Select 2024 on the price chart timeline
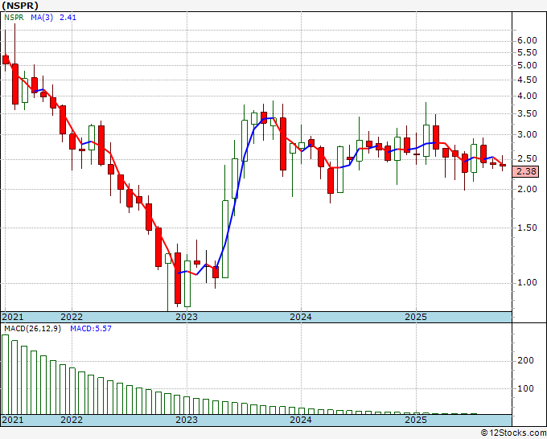Viewport: 547px width, 439px height. [300, 317]
